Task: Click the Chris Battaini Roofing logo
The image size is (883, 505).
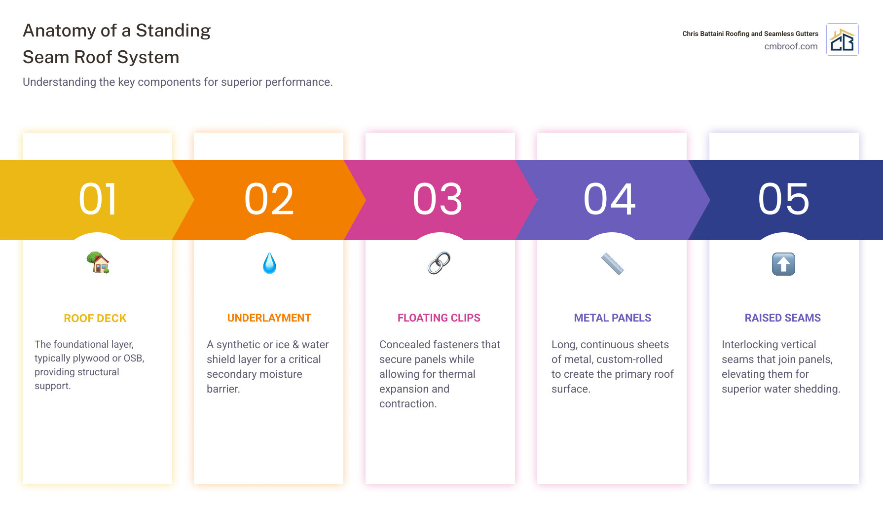Action: pos(842,40)
